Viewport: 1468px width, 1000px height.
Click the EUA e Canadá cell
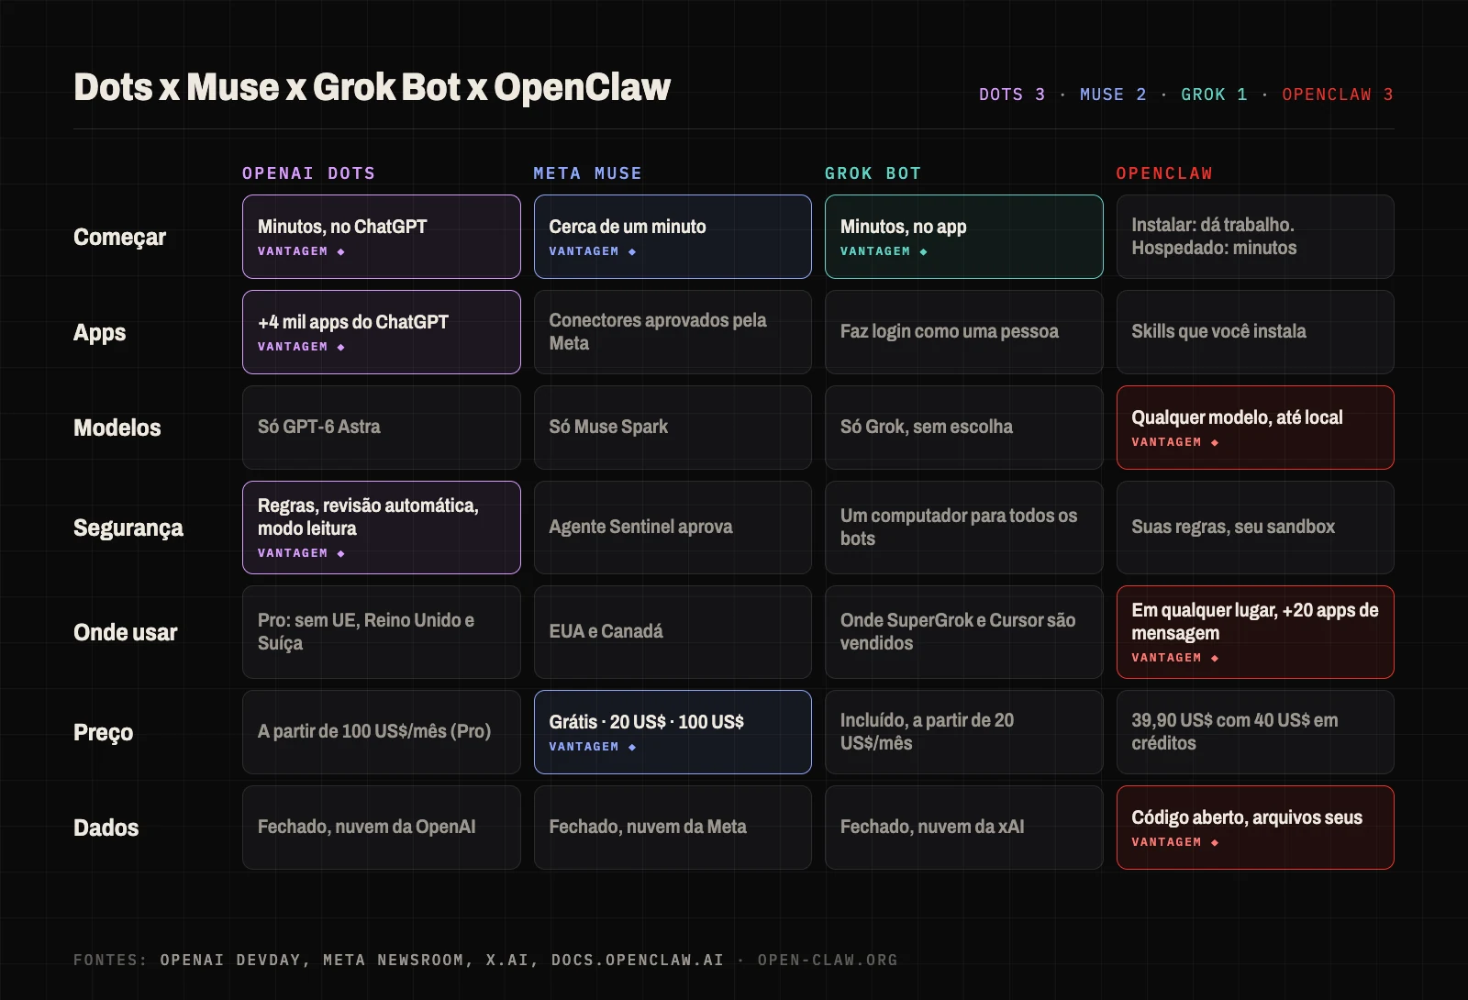tap(673, 632)
